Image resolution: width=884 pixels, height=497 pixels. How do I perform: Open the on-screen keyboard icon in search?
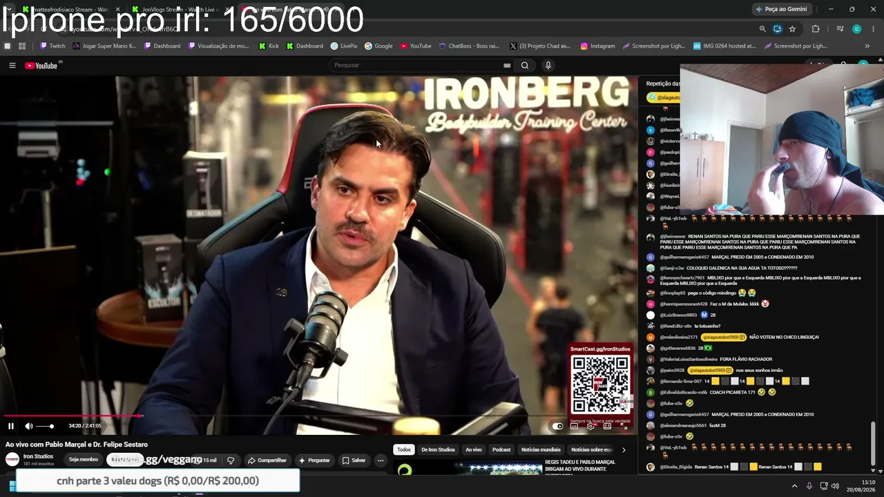(x=507, y=66)
